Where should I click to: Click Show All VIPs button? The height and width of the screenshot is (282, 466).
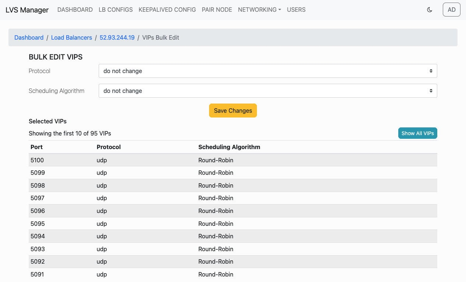click(418, 133)
